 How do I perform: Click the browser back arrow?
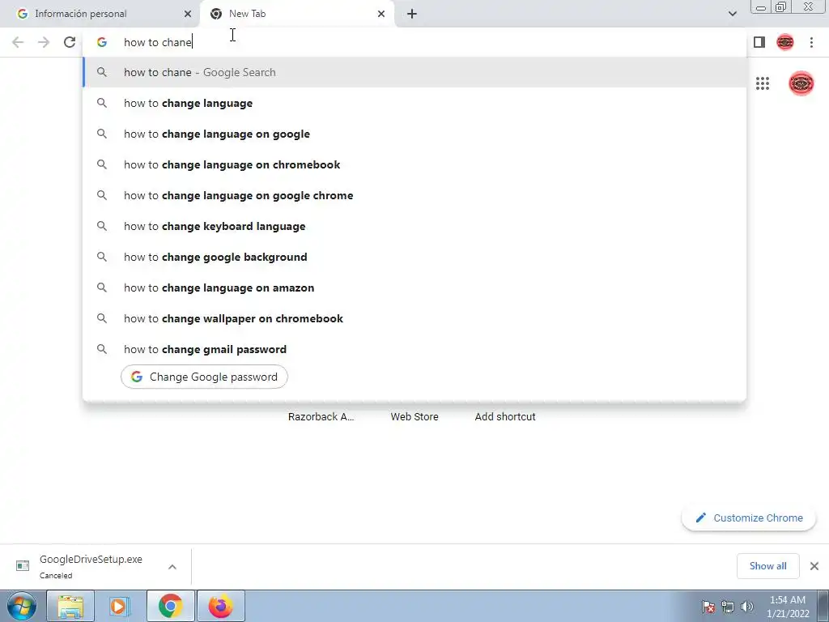pos(18,42)
